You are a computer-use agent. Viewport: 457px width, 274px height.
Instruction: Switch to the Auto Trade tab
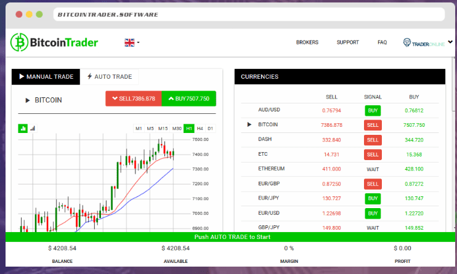click(x=109, y=77)
